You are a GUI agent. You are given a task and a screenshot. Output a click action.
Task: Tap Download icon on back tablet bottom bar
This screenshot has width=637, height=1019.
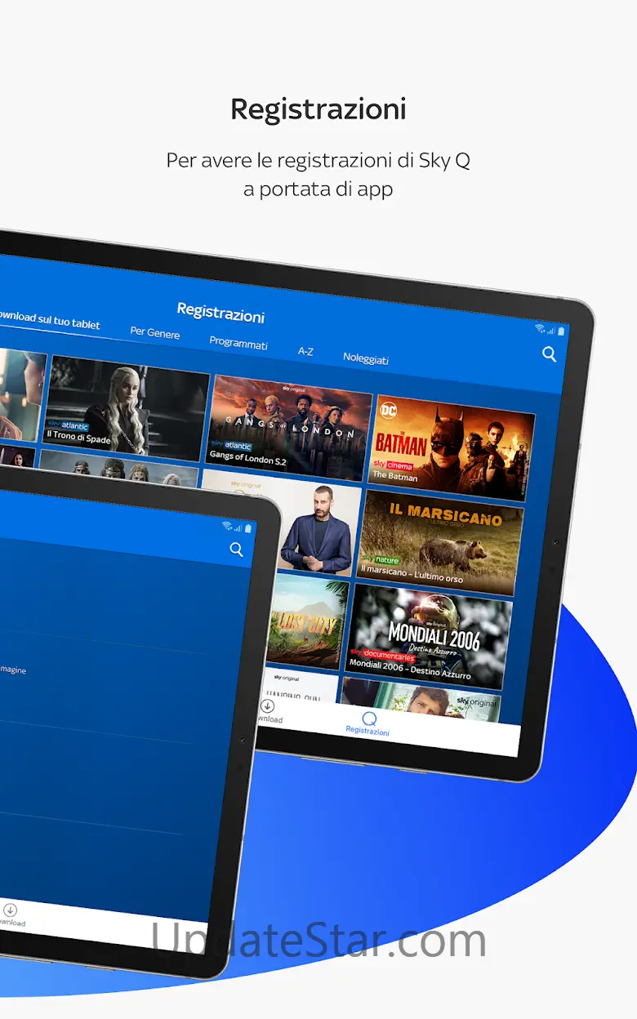click(x=267, y=706)
